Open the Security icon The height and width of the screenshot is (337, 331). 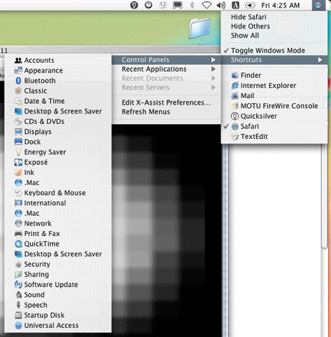[18, 265]
